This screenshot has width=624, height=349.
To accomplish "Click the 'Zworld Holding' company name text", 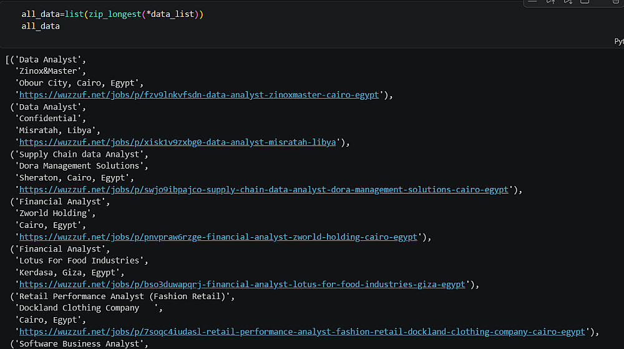I will 55,214.
